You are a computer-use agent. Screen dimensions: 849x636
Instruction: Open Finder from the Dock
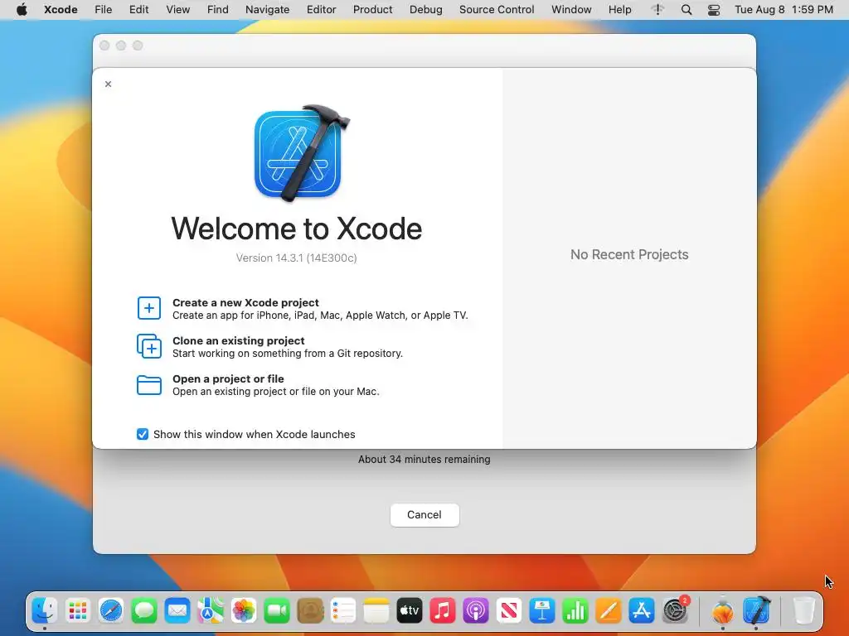pyautogui.click(x=45, y=611)
